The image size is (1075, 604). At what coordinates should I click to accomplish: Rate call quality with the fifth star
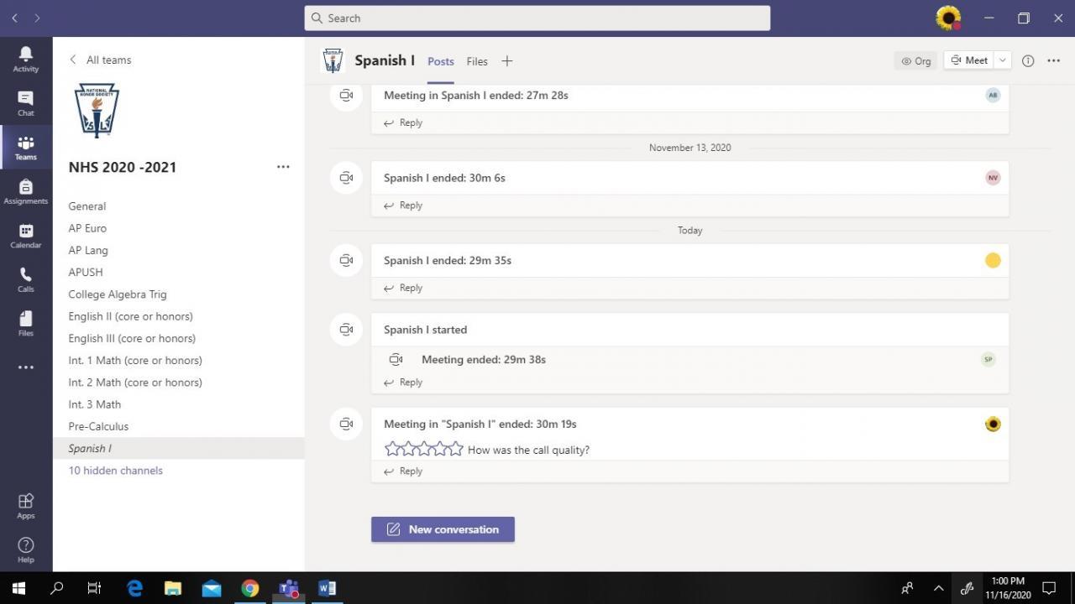[x=456, y=449]
